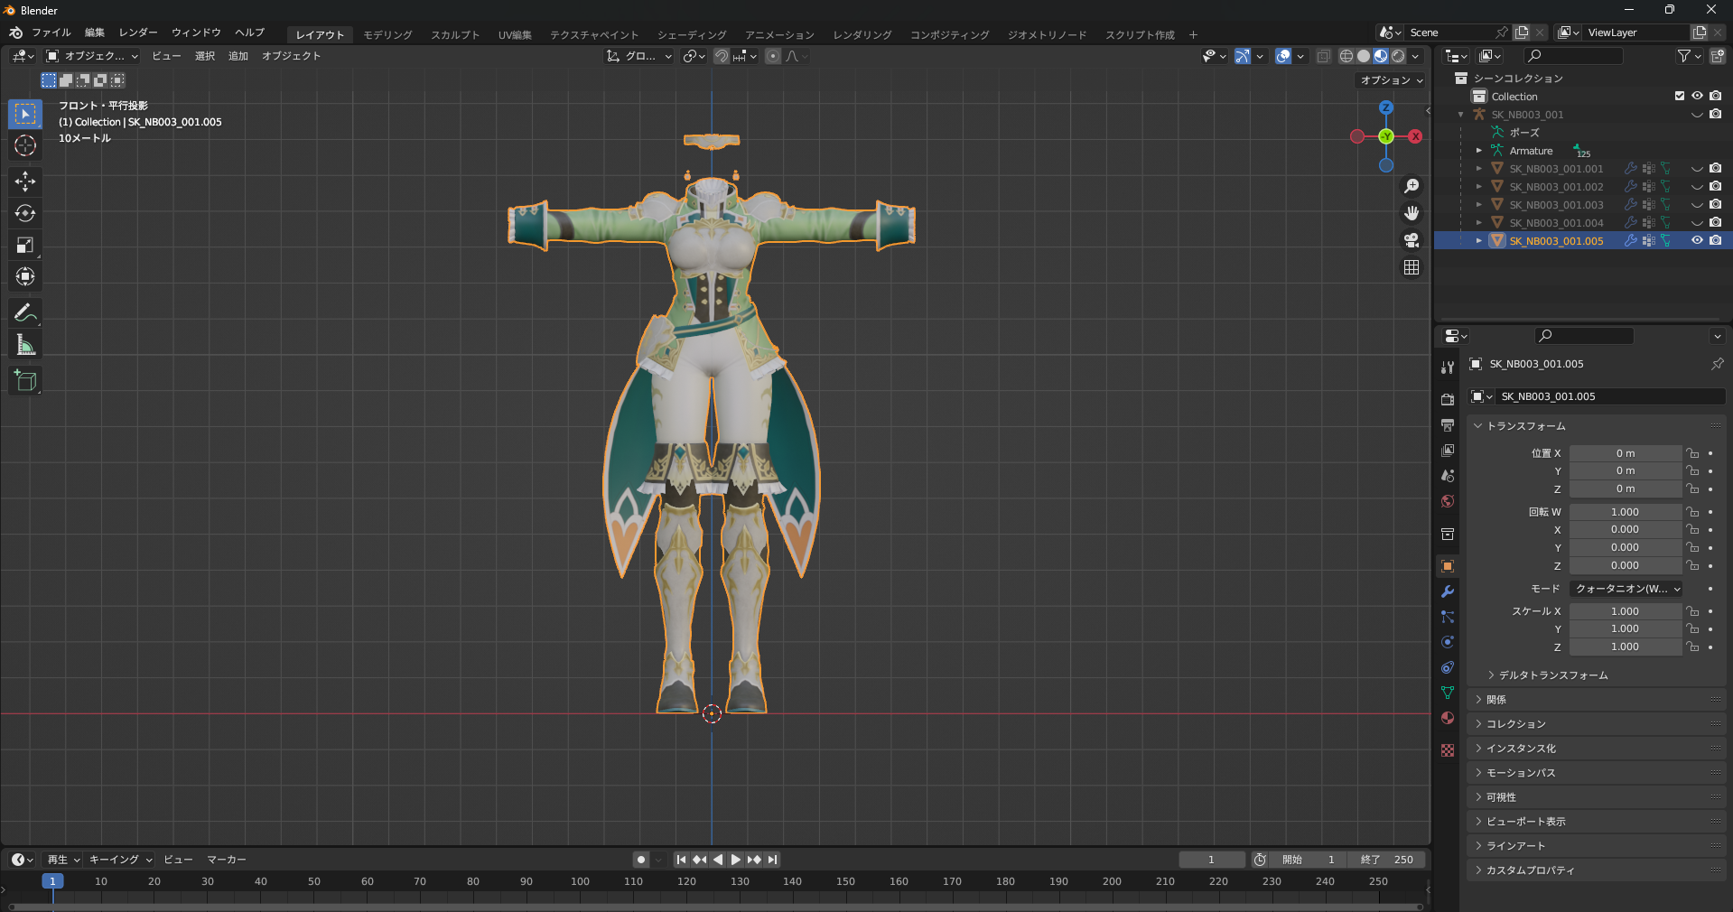Select the Measure ruler tool
Image resolution: width=1733 pixels, height=912 pixels.
coord(25,345)
